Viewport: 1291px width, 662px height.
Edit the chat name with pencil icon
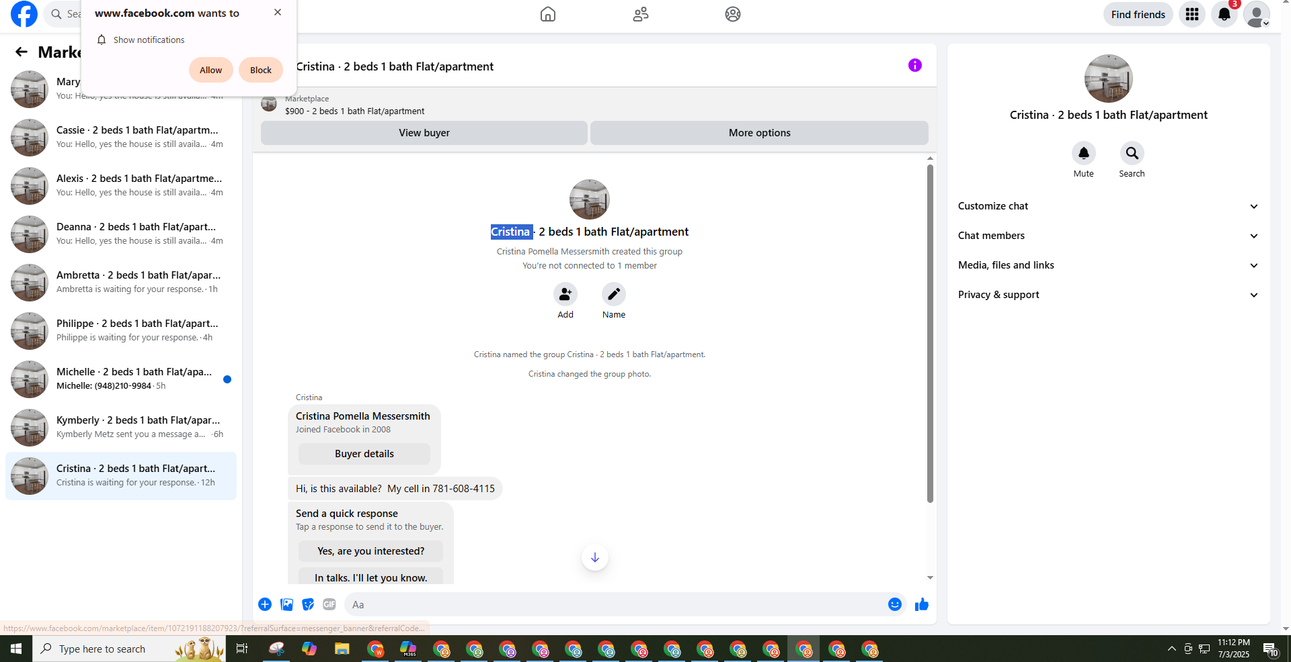[614, 294]
